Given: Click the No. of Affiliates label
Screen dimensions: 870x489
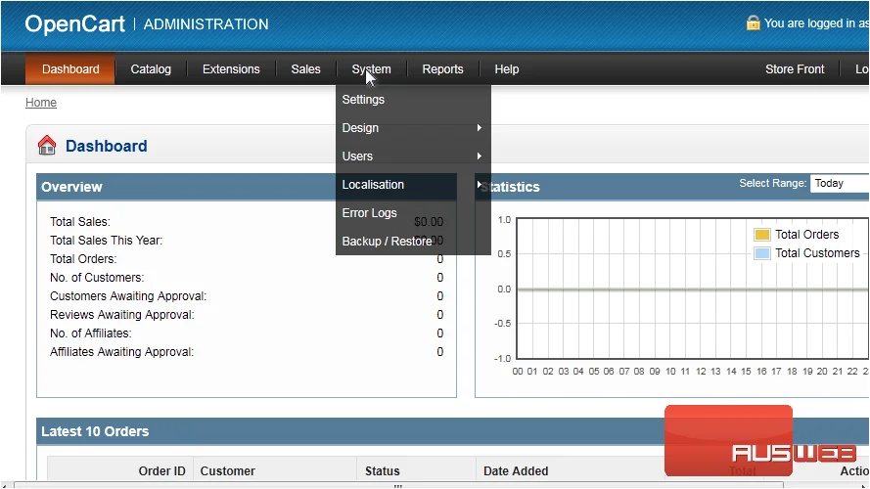Looking at the screenshot, I should 91,333.
